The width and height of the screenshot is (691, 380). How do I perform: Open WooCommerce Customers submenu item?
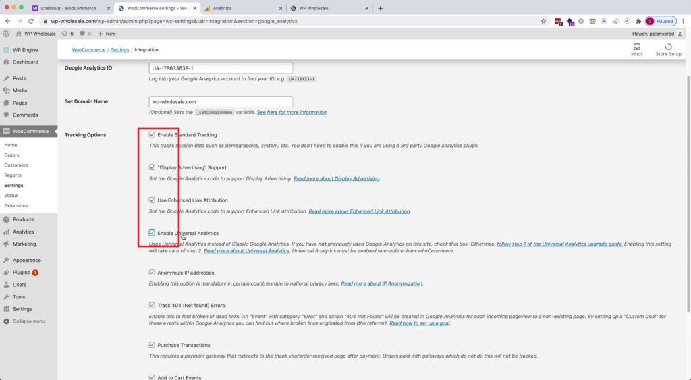click(16, 165)
